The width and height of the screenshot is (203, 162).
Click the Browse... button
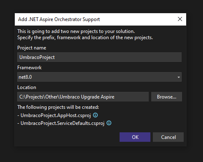[166, 97]
